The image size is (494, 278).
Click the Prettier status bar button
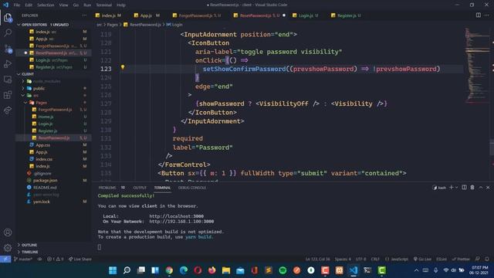click(461, 259)
